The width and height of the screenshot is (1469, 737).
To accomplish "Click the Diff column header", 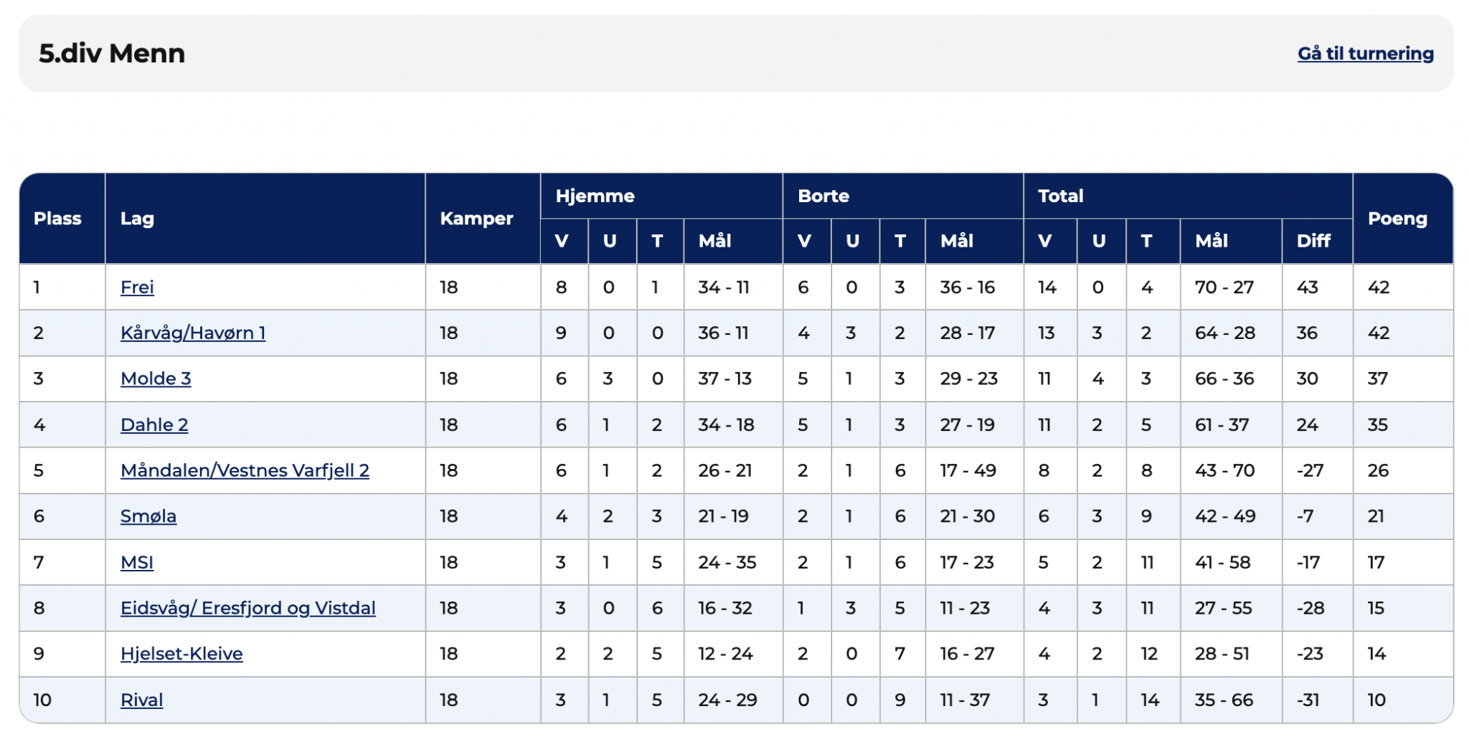I will 1313,241.
